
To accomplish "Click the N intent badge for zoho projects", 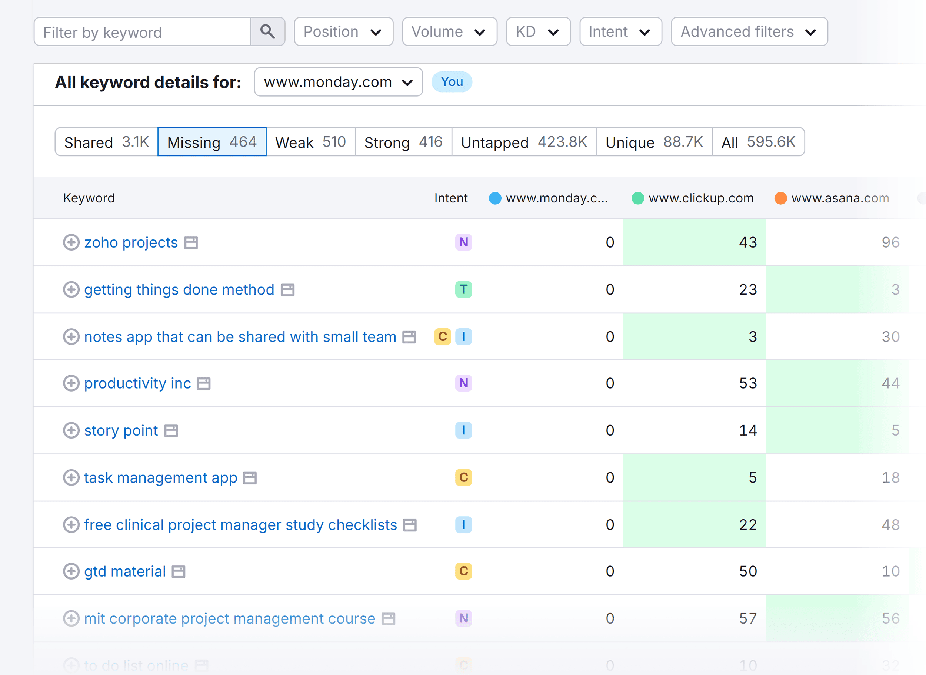I will 463,242.
